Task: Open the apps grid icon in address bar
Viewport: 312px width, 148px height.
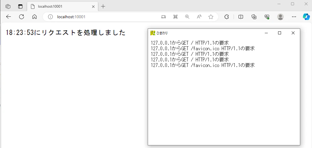Action: (175, 17)
